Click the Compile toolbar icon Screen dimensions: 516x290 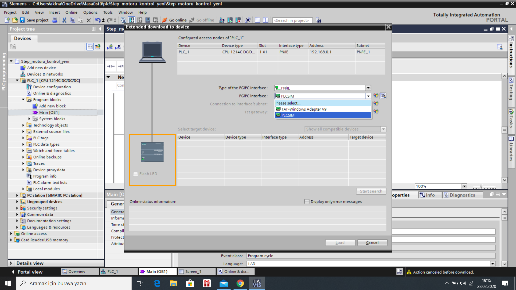point(123,20)
